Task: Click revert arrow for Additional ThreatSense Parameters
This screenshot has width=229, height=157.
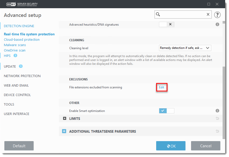Action: tap(217, 131)
